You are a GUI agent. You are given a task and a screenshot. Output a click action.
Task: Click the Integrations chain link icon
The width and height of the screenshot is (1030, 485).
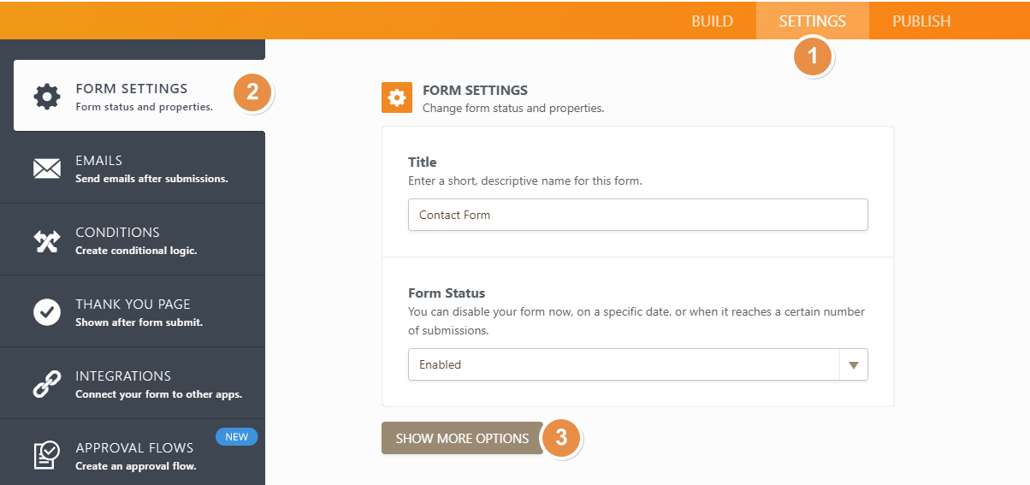(x=47, y=384)
